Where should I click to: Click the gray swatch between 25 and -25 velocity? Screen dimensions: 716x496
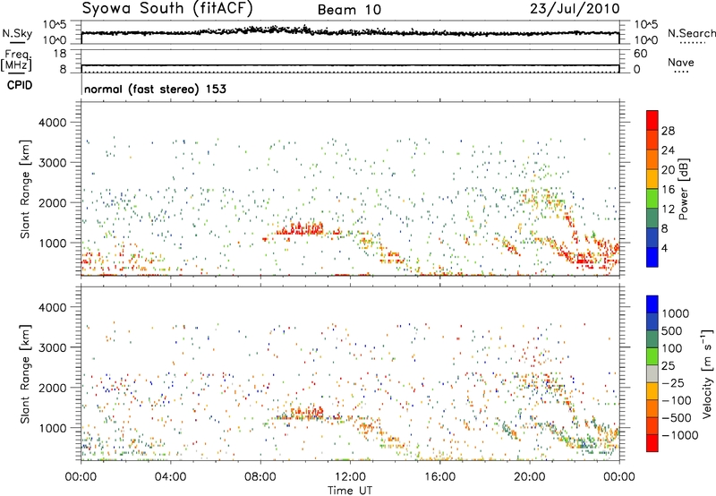tap(652, 374)
